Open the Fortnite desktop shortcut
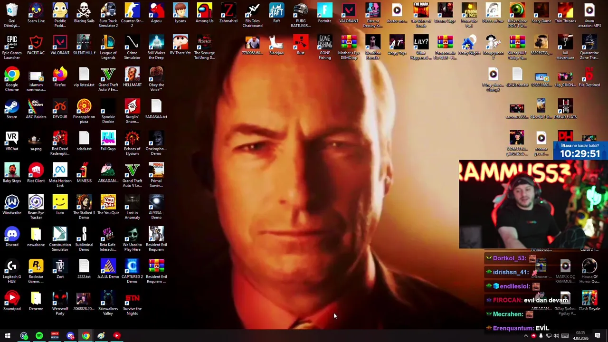608x342 pixels. tap(324, 13)
